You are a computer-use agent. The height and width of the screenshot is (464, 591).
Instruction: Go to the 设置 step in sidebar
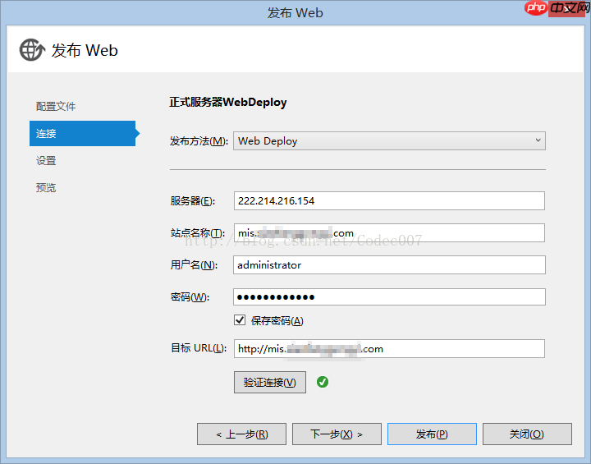[46, 161]
